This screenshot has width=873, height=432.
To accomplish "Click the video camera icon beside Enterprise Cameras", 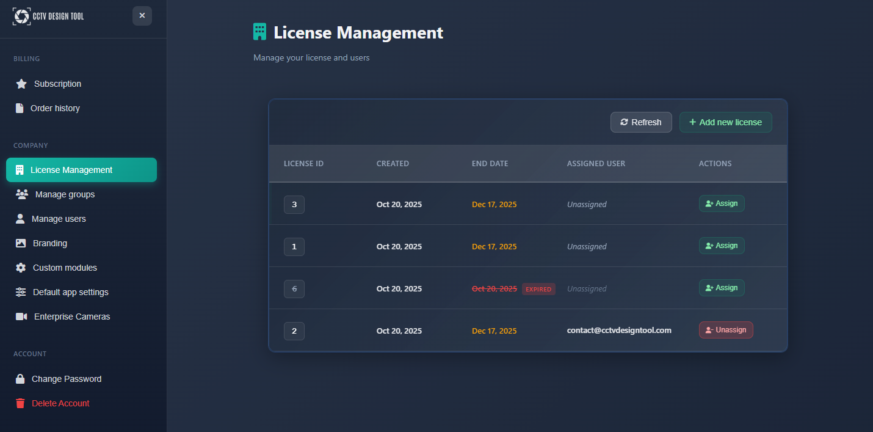I will point(21,317).
